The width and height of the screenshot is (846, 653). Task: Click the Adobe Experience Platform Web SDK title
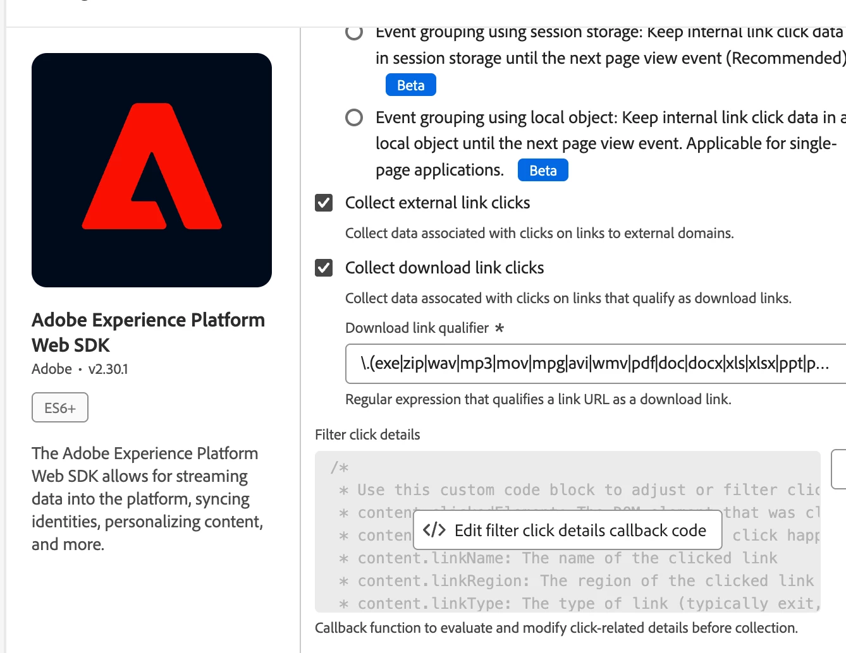[149, 332]
